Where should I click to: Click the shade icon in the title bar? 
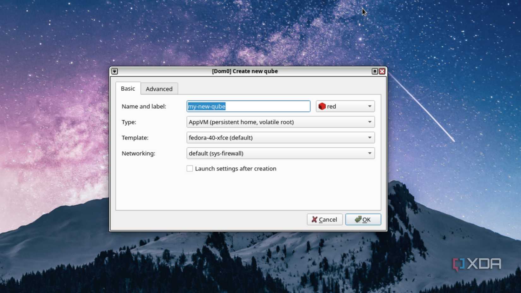click(x=114, y=71)
